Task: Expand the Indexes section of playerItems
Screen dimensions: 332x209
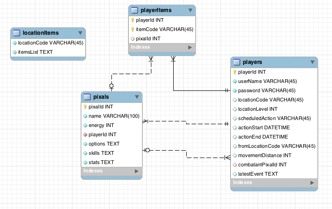Action: [189, 47]
